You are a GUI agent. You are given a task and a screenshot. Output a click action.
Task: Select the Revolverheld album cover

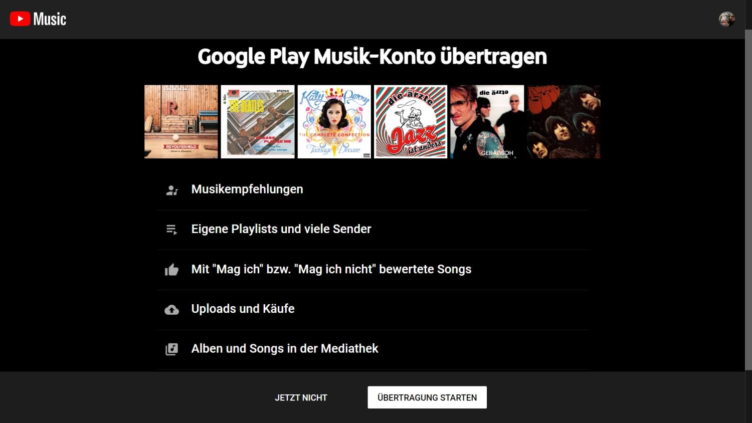181,122
